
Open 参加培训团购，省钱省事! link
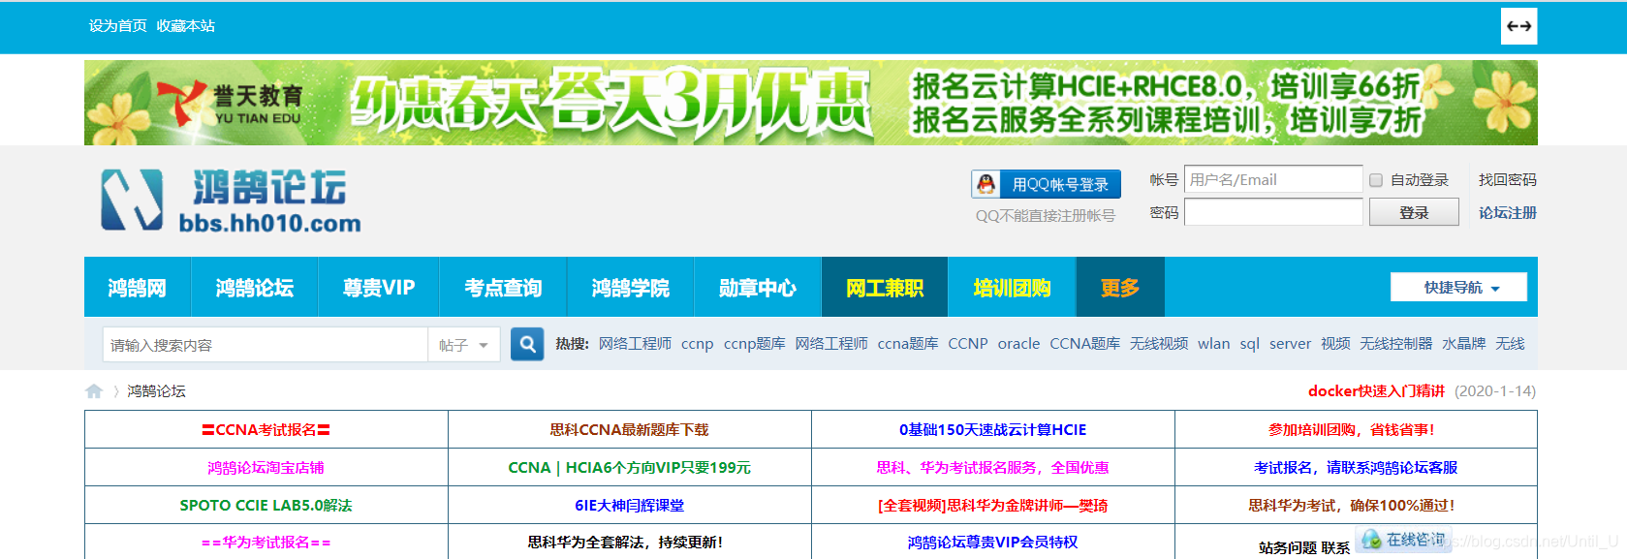[1352, 430]
